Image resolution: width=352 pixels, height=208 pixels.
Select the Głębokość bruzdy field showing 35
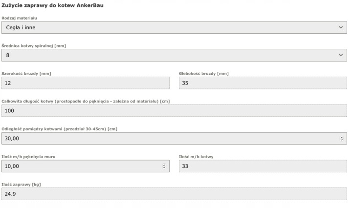pyautogui.click(x=263, y=83)
